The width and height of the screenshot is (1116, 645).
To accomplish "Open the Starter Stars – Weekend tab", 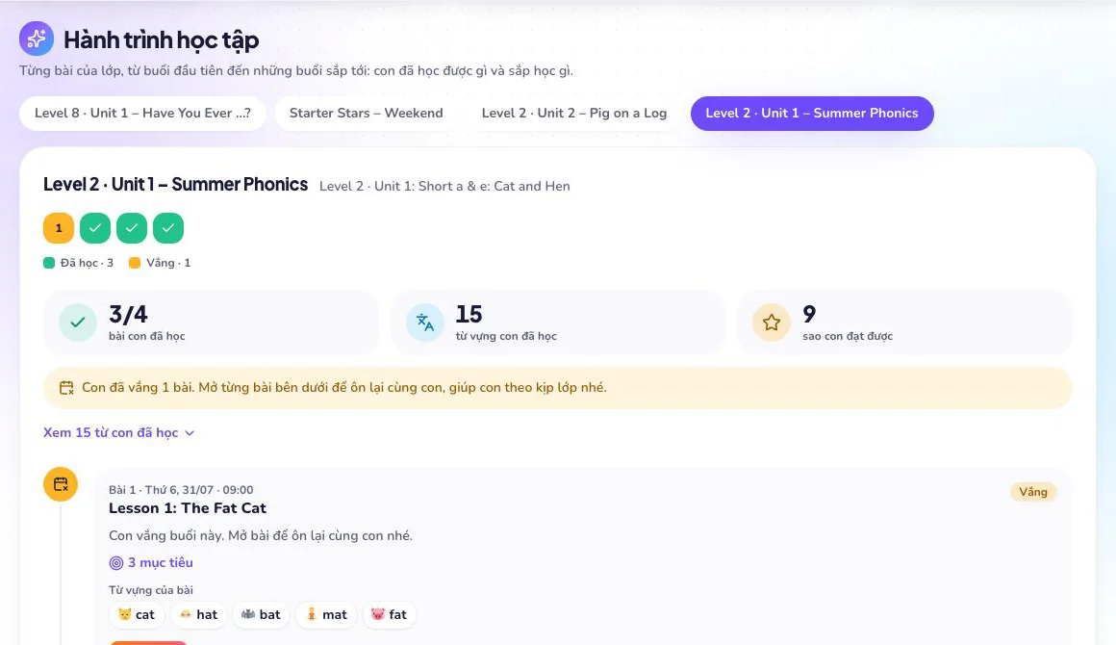I will (x=366, y=114).
